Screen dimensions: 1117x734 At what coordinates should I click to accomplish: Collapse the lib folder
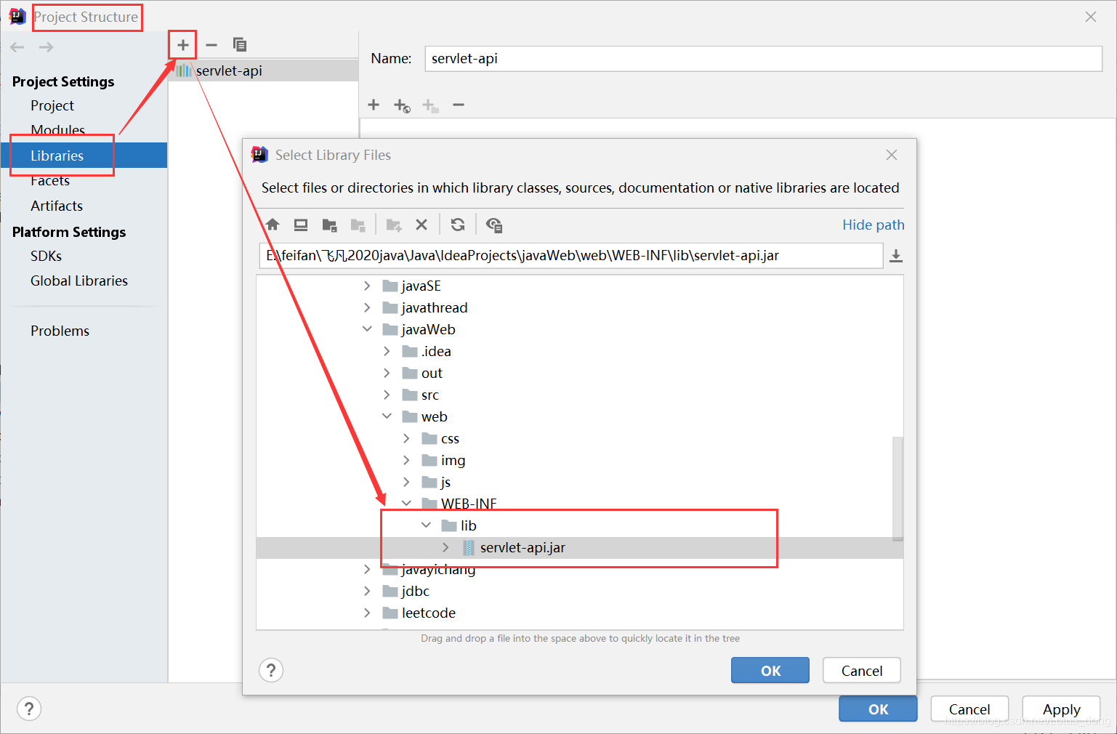pyautogui.click(x=426, y=525)
